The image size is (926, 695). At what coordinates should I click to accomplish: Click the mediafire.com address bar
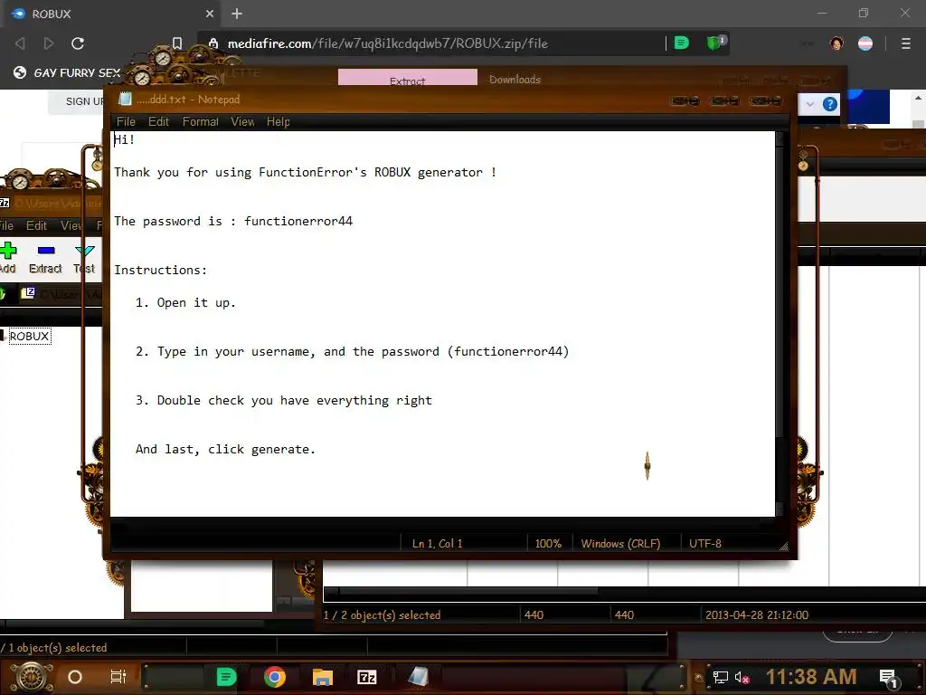(388, 43)
